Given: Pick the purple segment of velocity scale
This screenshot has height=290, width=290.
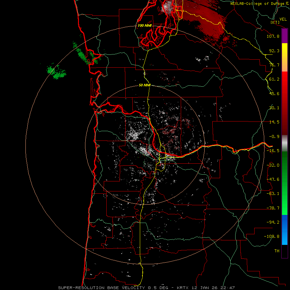Looking at the screenshot, I should [285, 36].
